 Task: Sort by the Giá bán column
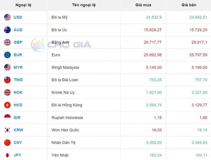click(x=189, y=5)
